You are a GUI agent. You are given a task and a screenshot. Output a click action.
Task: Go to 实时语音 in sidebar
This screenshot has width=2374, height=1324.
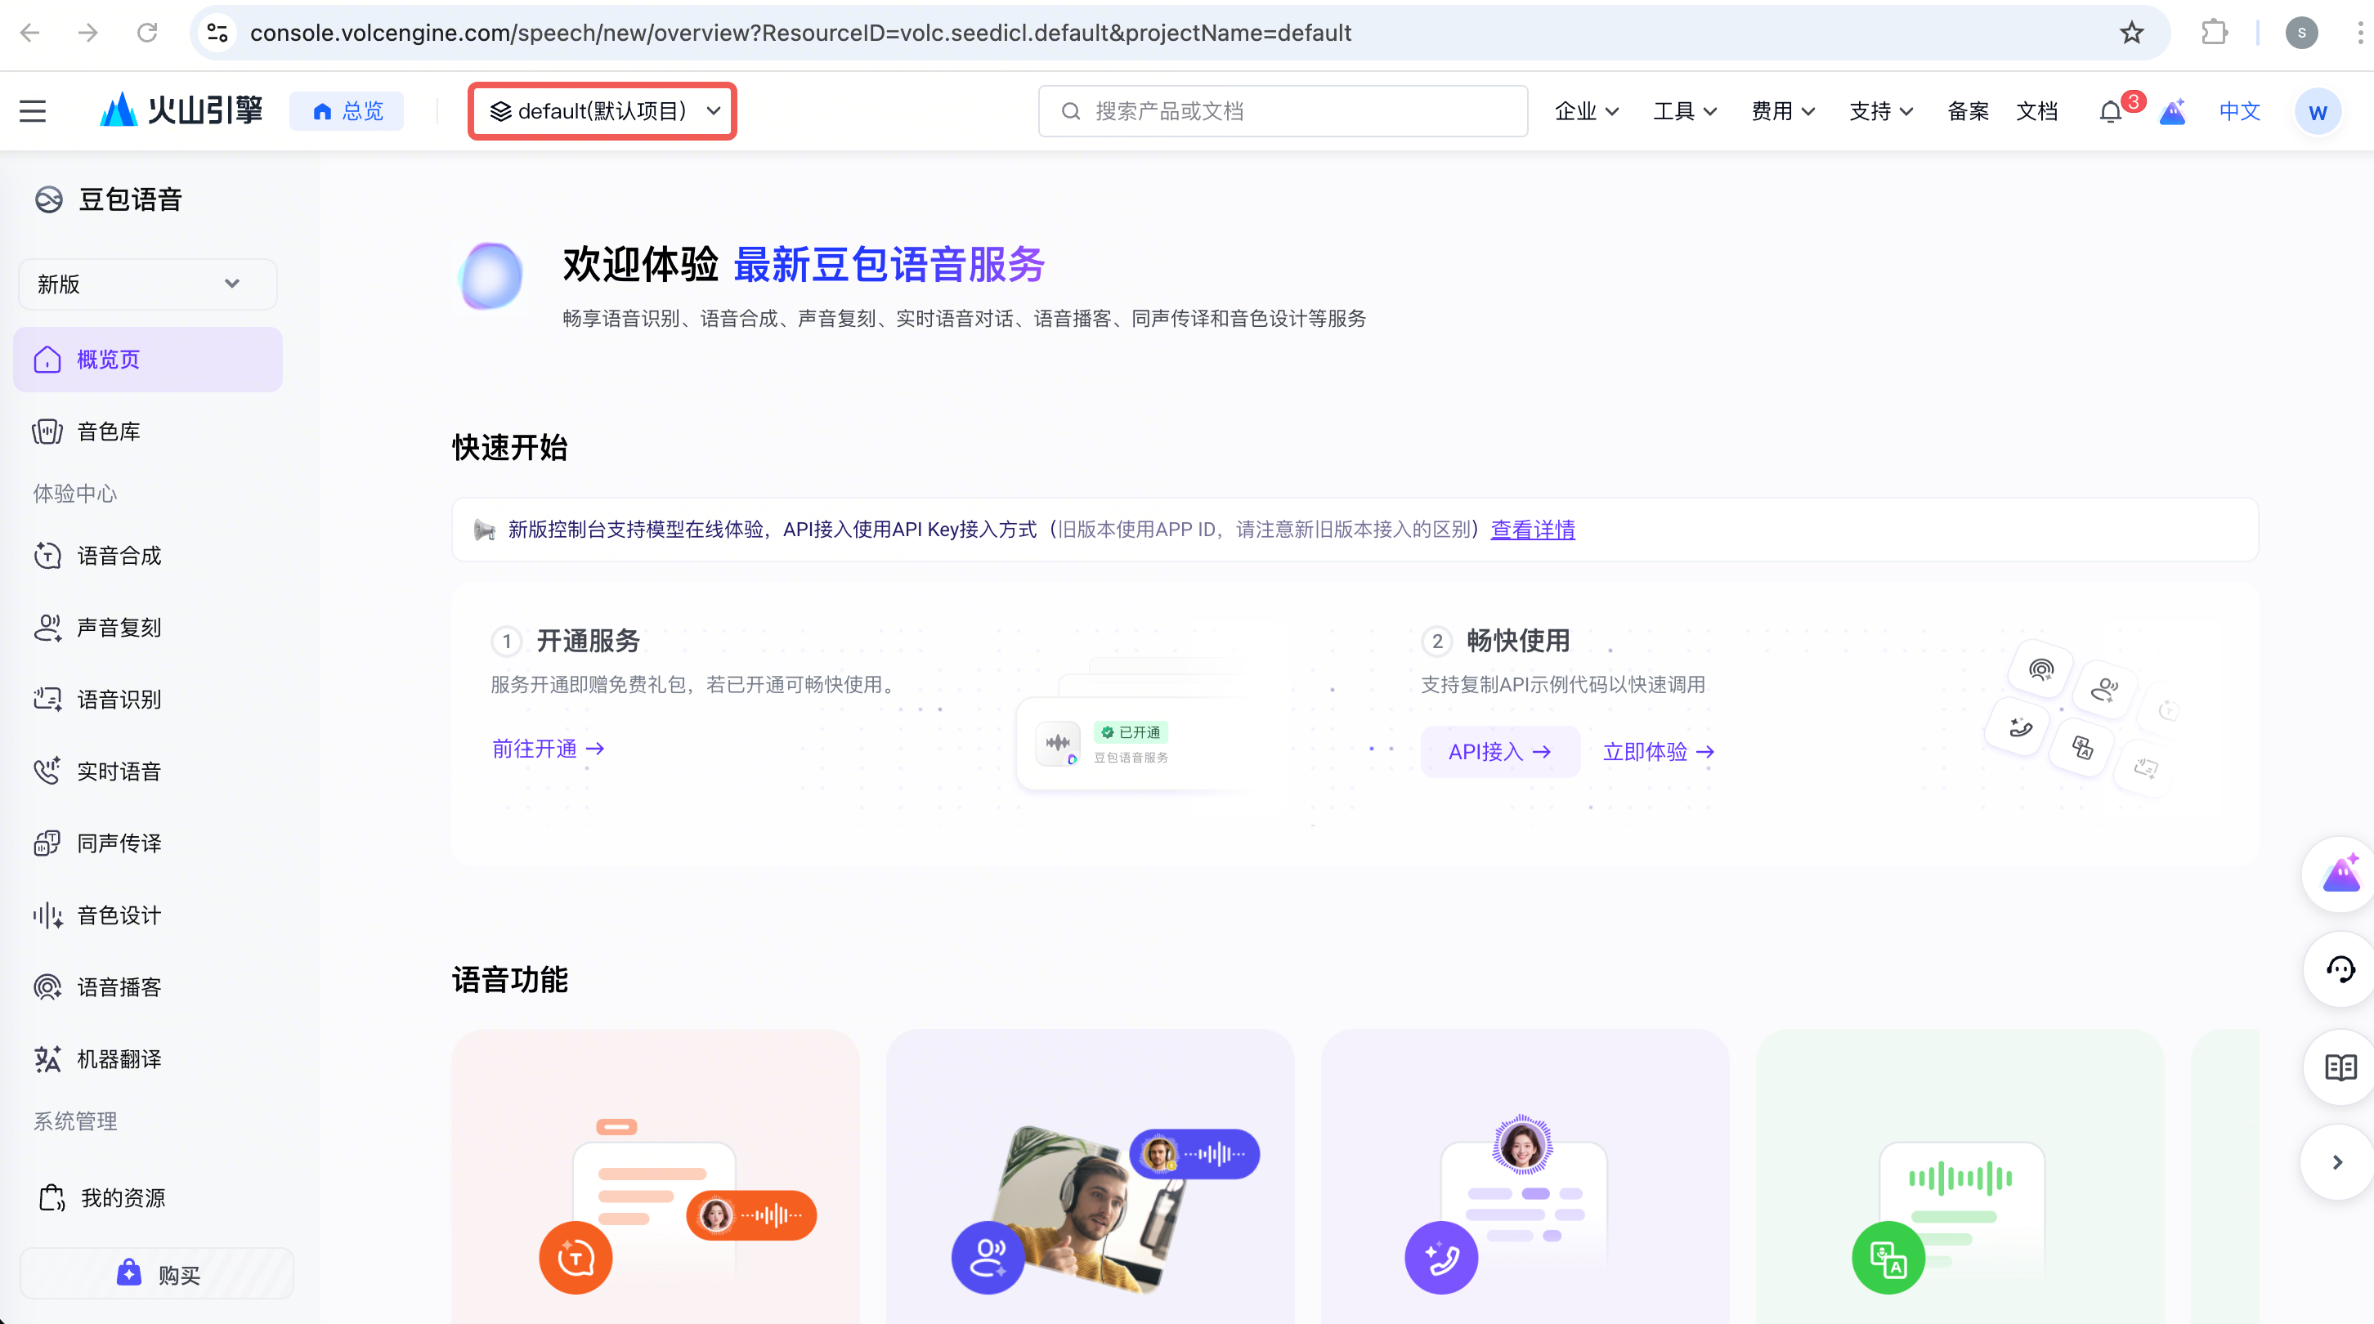(x=149, y=772)
